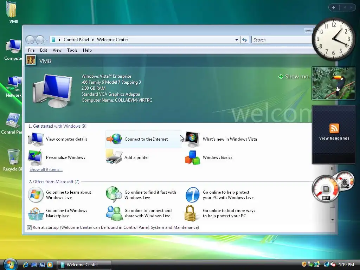Open What's new in Windows Vista

point(221,139)
